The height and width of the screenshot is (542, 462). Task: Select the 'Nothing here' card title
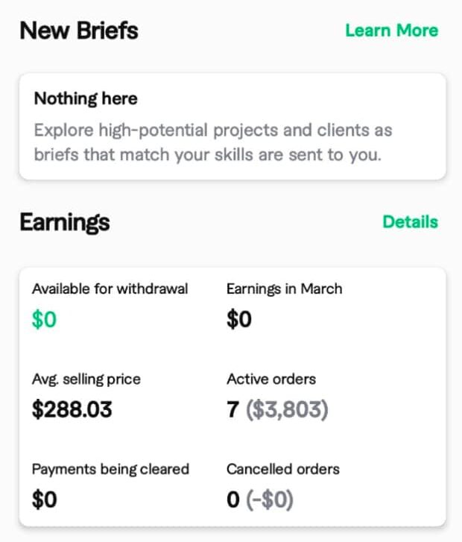tap(86, 98)
